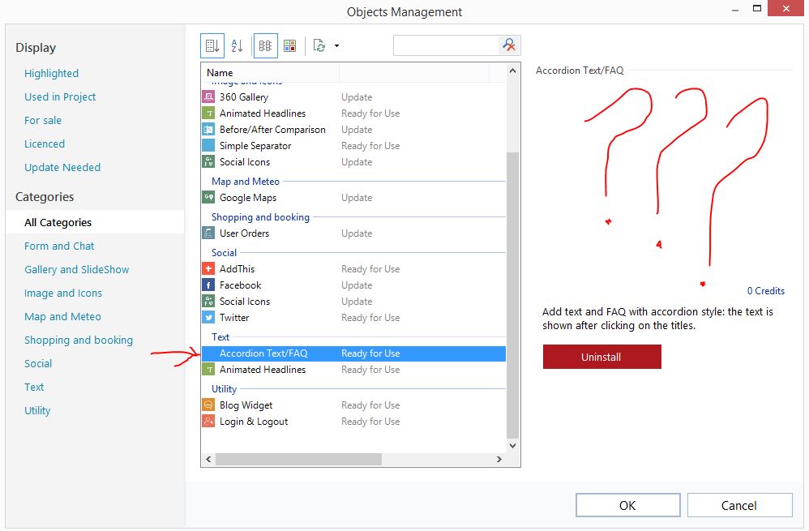Image resolution: width=809 pixels, height=531 pixels.
Task: Switch to the colored tiles view icon
Action: [290, 46]
